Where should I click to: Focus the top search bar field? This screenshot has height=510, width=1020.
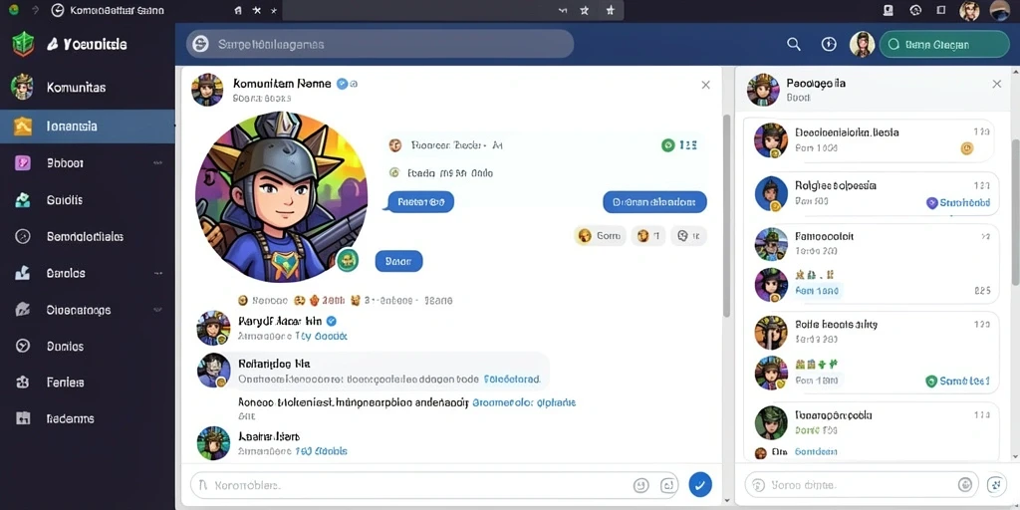[x=380, y=44]
